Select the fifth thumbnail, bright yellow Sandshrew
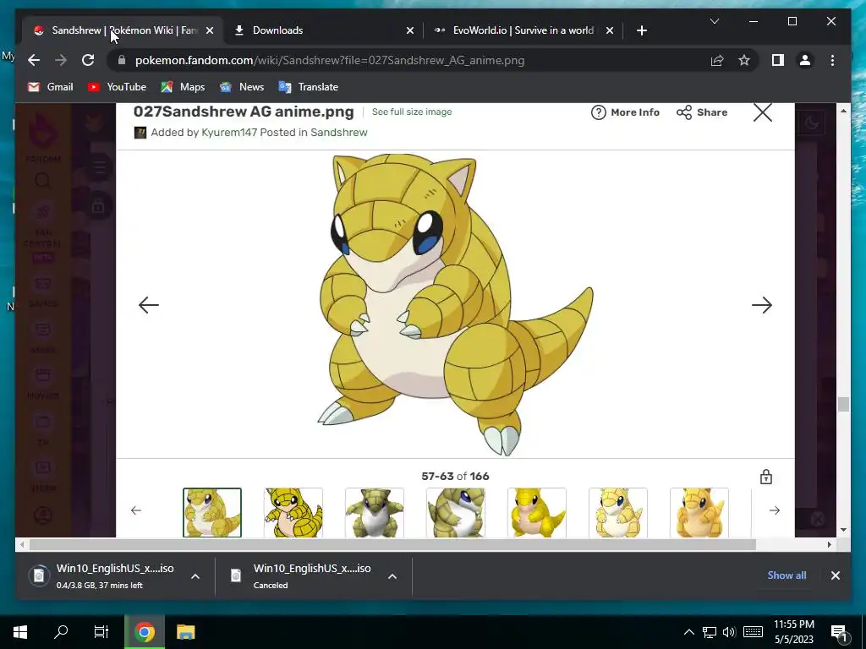Image resolution: width=866 pixels, height=649 pixels. [x=537, y=512]
